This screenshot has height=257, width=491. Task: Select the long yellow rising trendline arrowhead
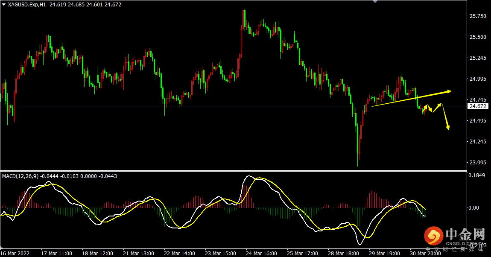tap(449, 91)
